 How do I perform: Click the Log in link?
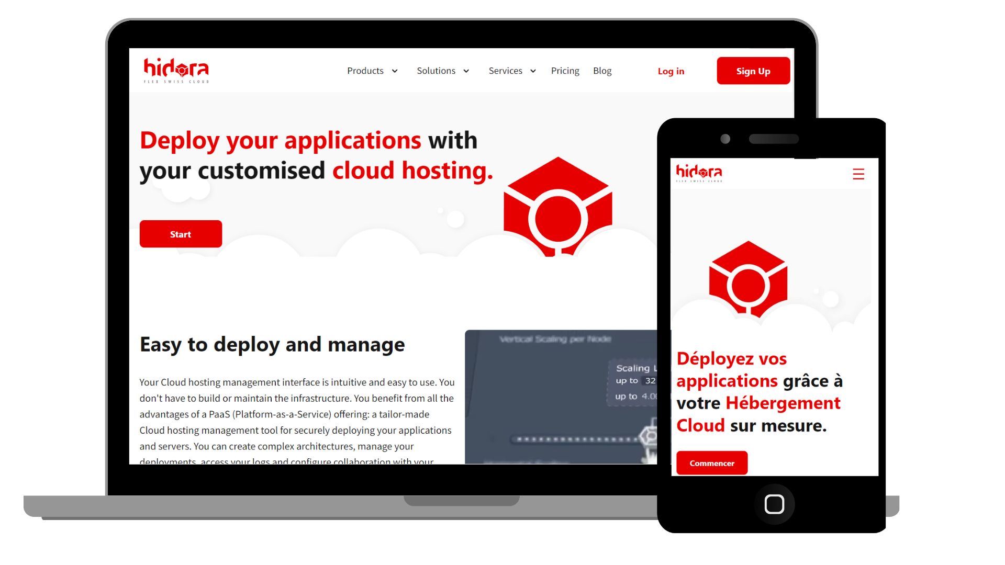point(670,71)
